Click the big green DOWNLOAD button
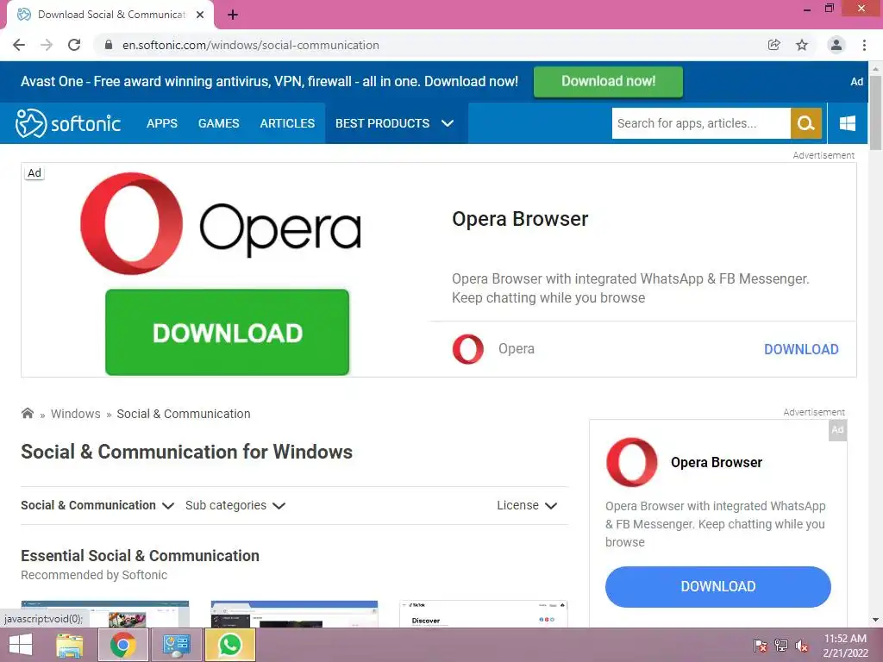883x662 pixels. point(228,332)
